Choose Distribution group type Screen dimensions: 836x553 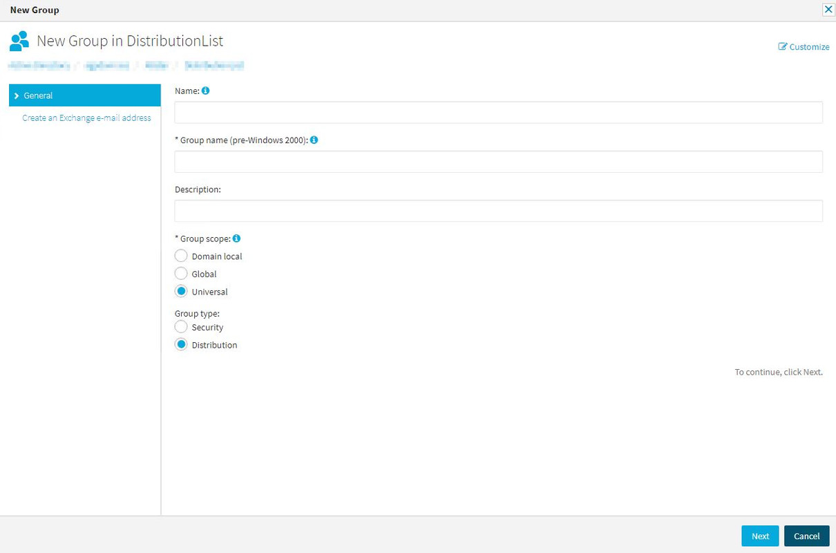181,345
